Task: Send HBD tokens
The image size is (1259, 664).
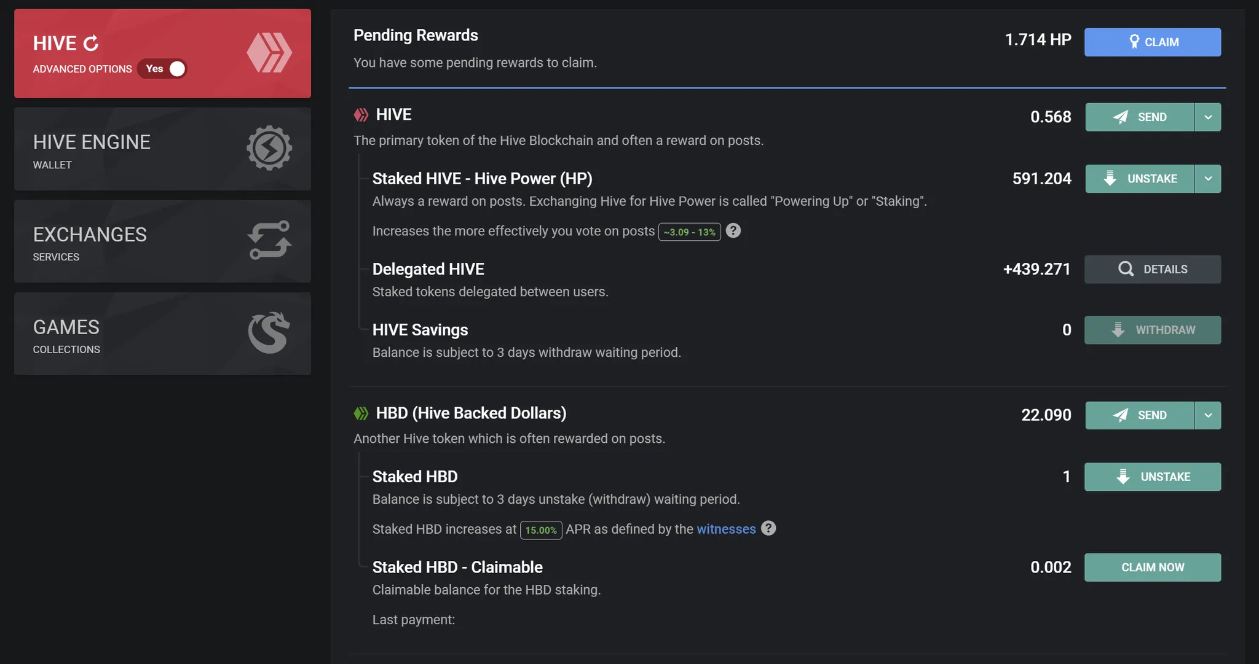Action: pos(1140,415)
